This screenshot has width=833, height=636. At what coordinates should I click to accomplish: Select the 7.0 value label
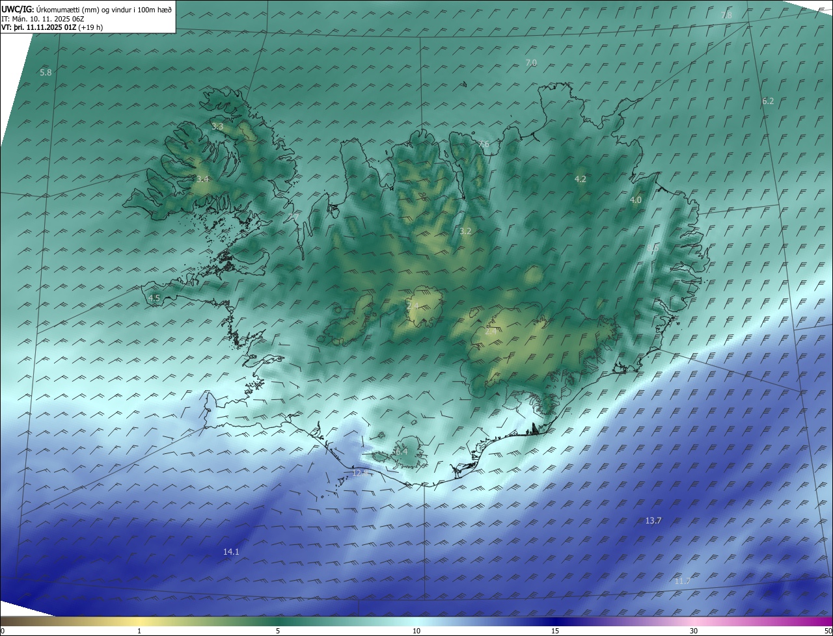click(531, 63)
